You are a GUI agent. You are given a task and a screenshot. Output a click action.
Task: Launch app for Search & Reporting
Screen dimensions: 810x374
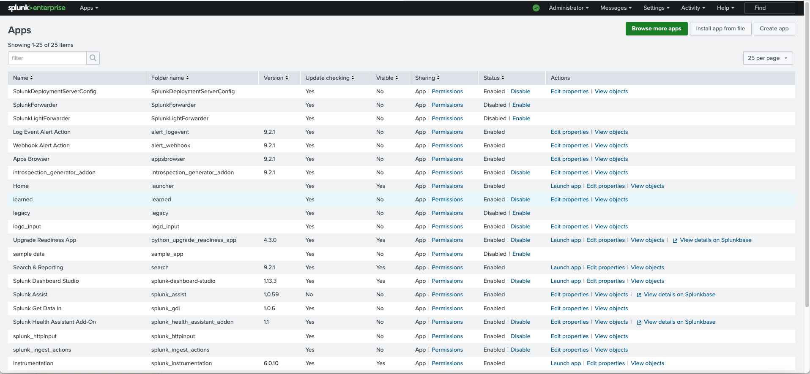point(566,268)
